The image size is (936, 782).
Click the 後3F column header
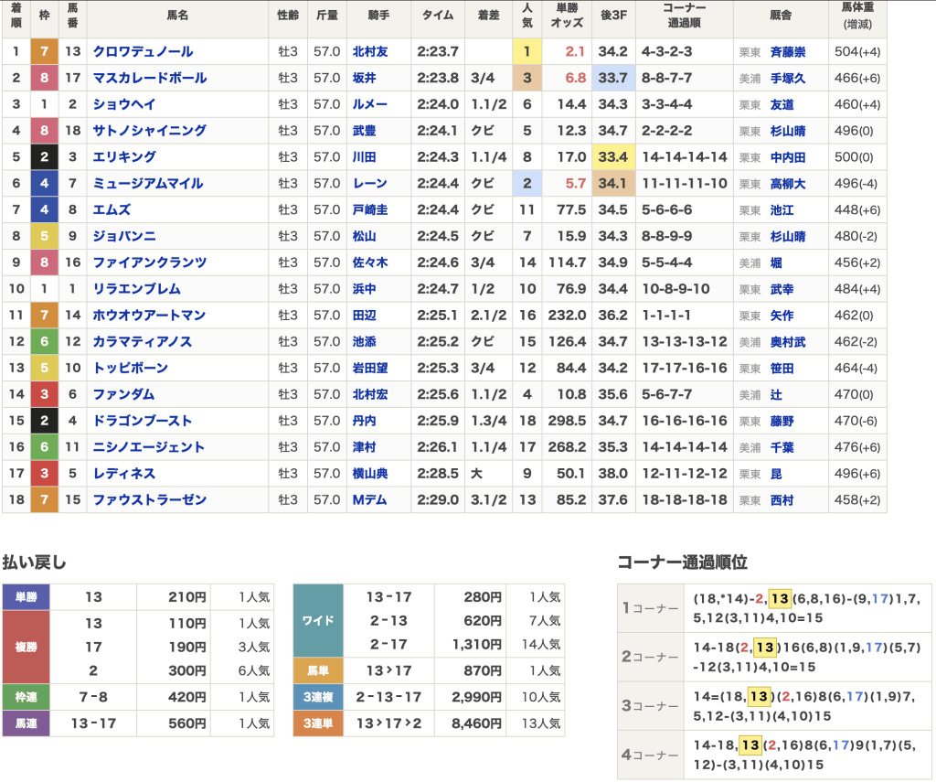click(613, 16)
